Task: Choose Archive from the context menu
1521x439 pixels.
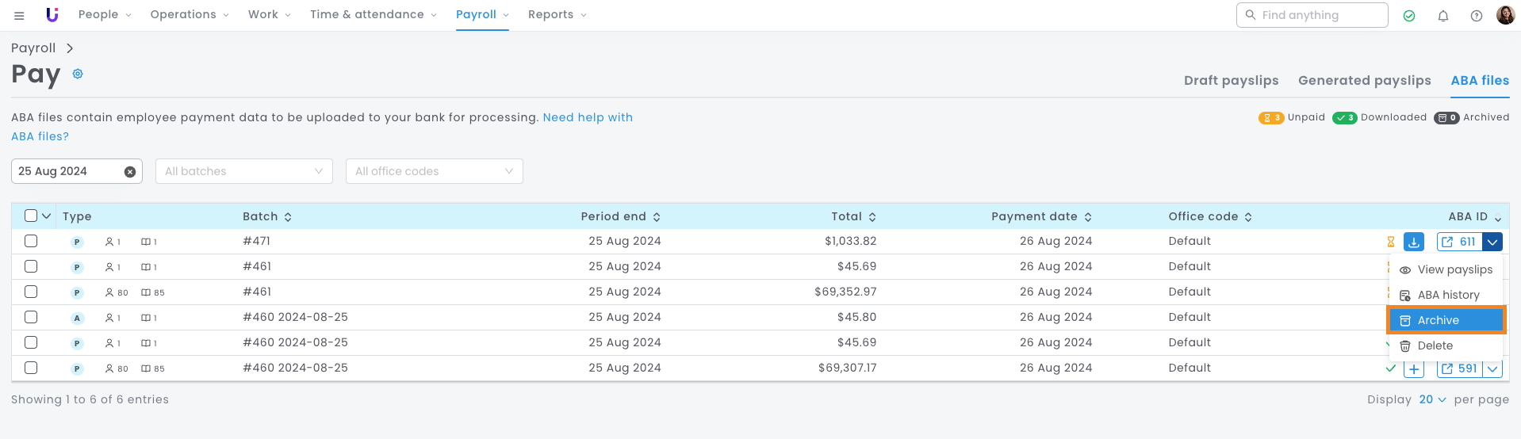Action: [1445, 320]
